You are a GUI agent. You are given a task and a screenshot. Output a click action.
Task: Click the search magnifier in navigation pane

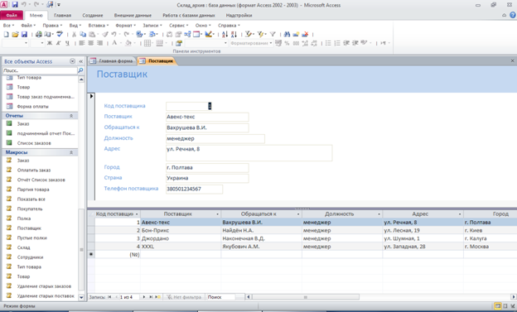point(80,70)
